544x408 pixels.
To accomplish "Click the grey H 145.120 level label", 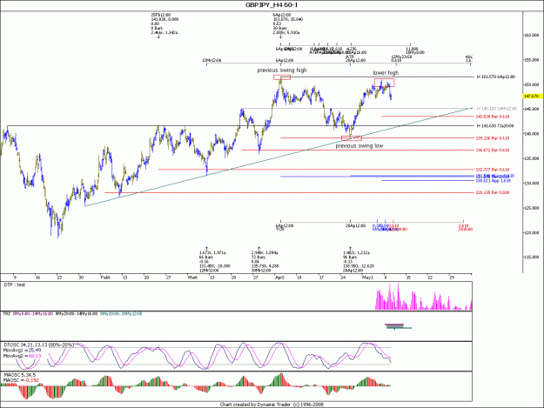I will (x=496, y=109).
